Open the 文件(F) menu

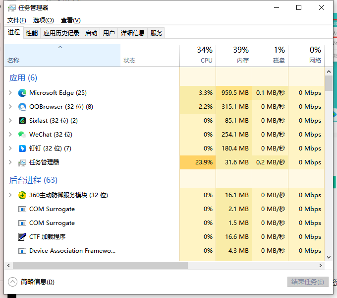(16, 20)
